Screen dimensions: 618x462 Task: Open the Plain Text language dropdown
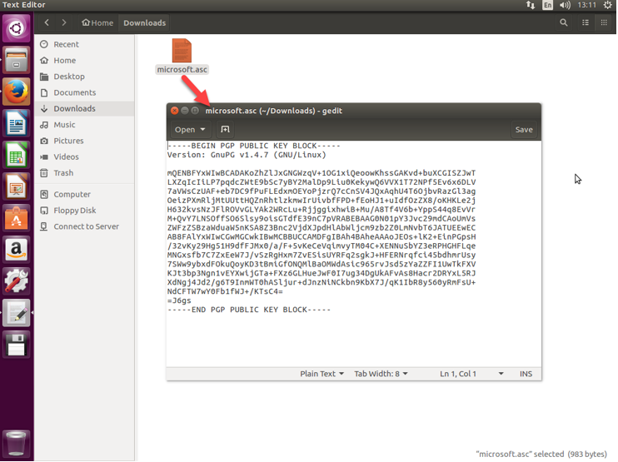coord(321,374)
